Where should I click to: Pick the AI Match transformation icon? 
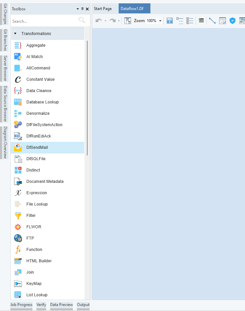tap(18, 57)
